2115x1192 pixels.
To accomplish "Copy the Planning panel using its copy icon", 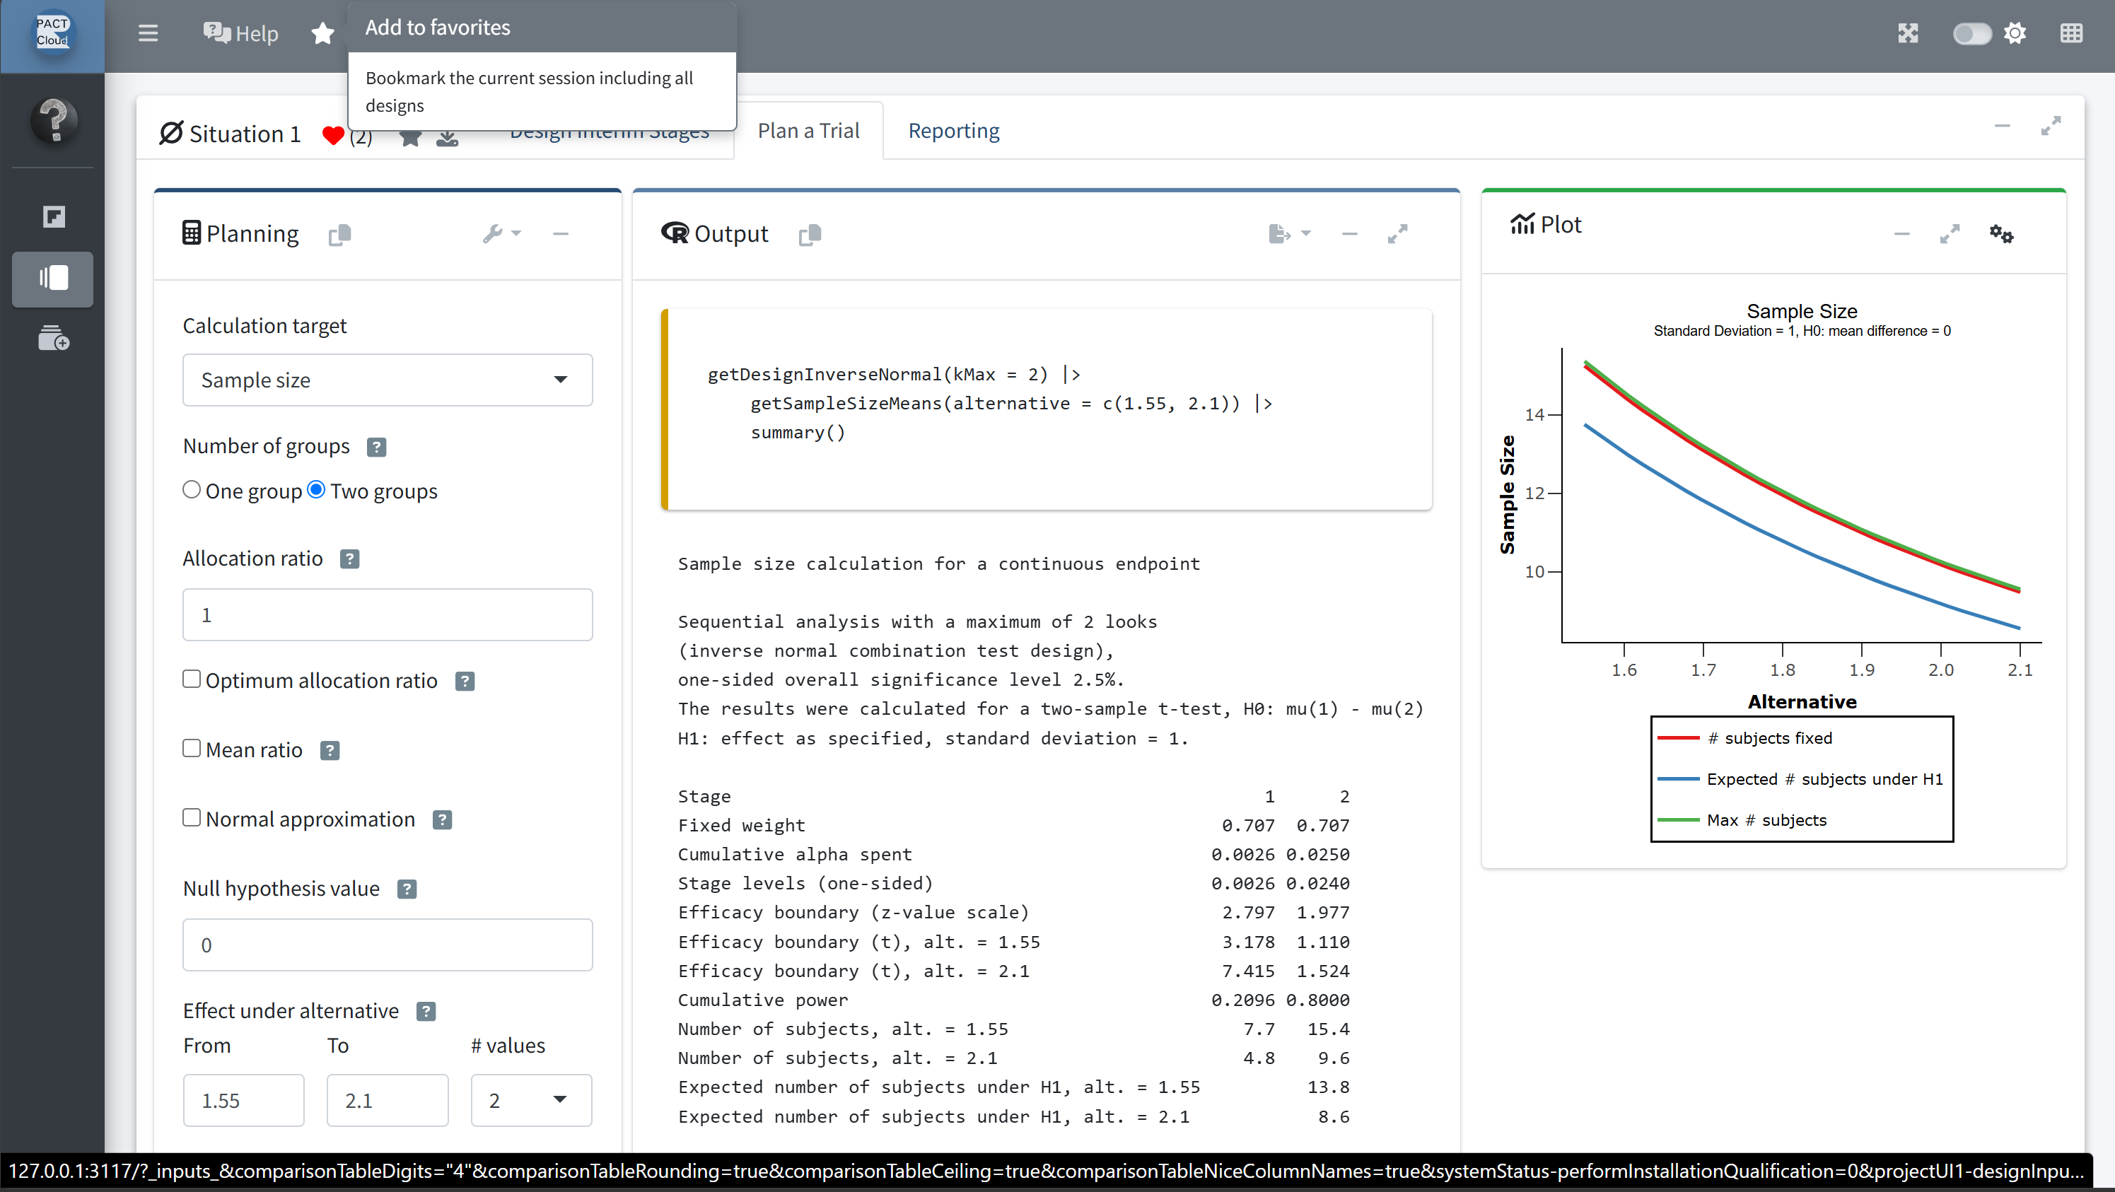I will click(340, 235).
